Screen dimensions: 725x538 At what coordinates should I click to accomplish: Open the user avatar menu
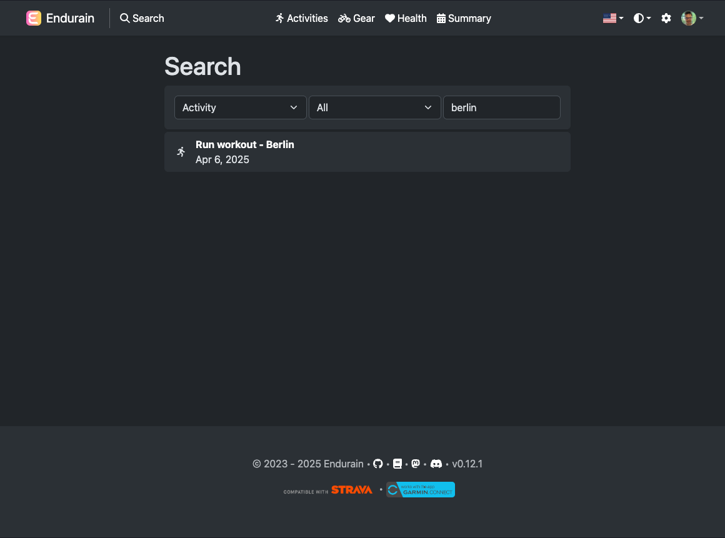tap(692, 18)
